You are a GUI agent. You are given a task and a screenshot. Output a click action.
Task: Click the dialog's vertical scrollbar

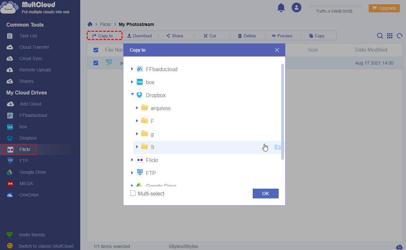(283, 112)
